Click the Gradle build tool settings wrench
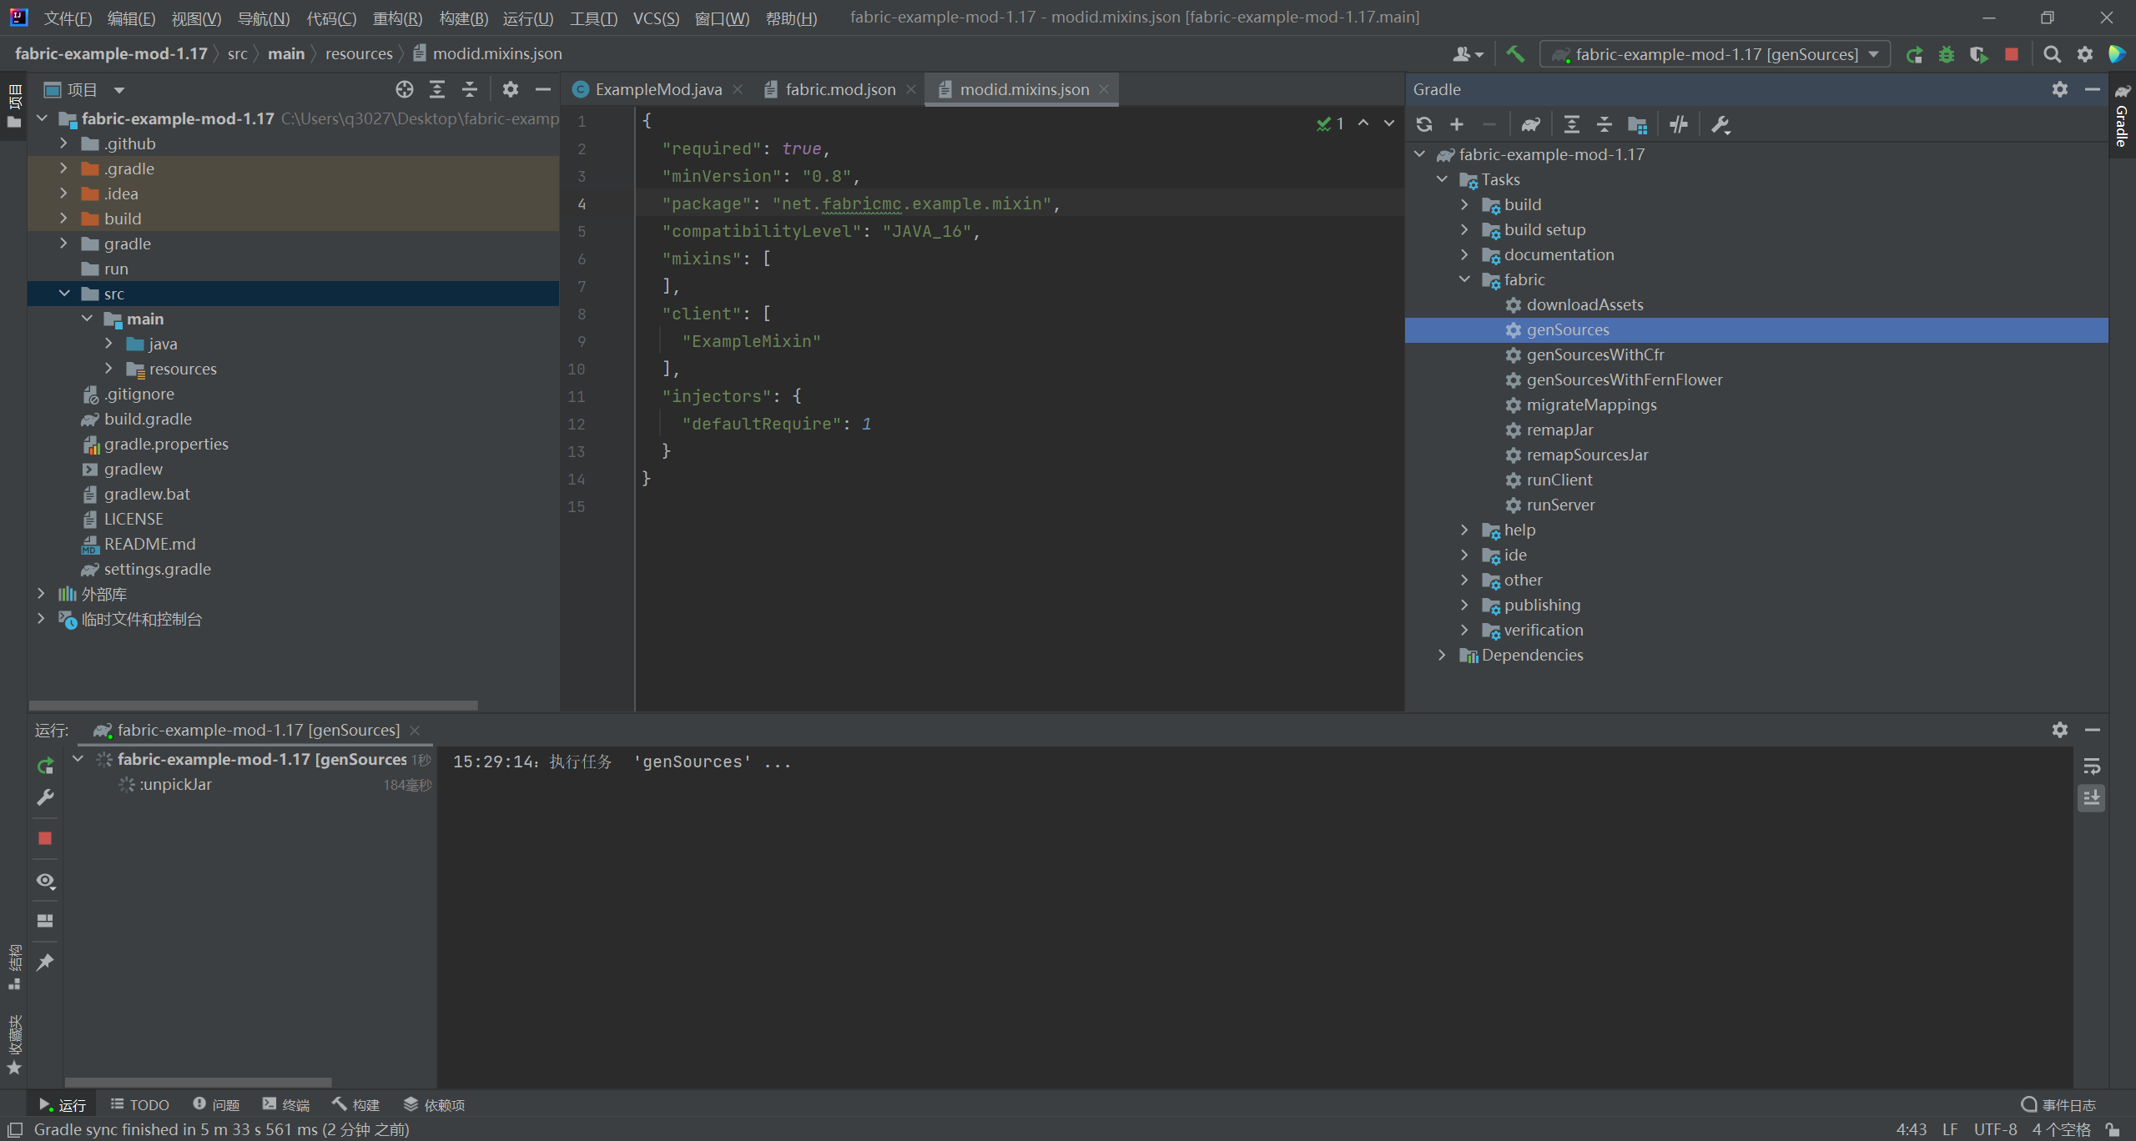2136x1141 pixels. [x=1720, y=124]
